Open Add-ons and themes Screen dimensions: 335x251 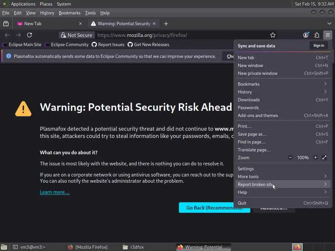pyautogui.click(x=283, y=115)
